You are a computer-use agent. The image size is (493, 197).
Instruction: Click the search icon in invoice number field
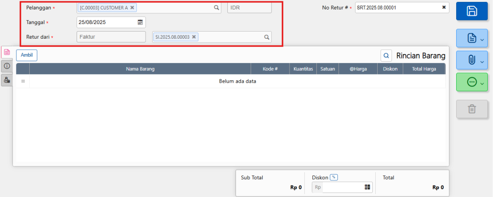click(267, 37)
